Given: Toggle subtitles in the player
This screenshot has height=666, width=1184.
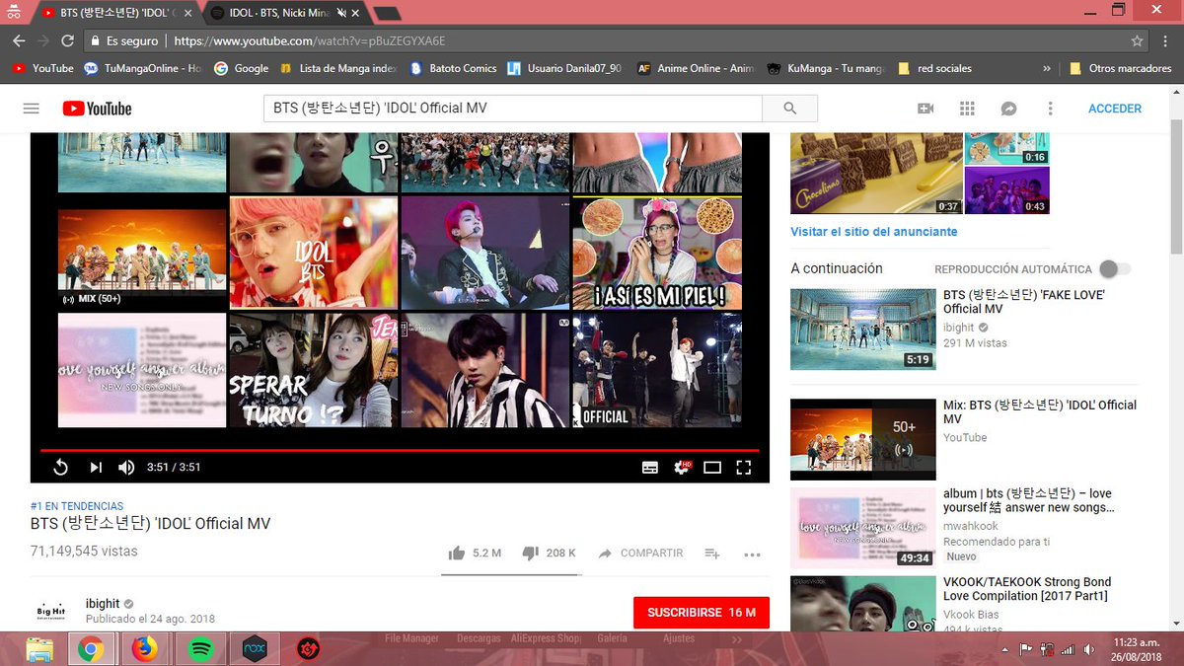Looking at the screenshot, I should click(650, 467).
